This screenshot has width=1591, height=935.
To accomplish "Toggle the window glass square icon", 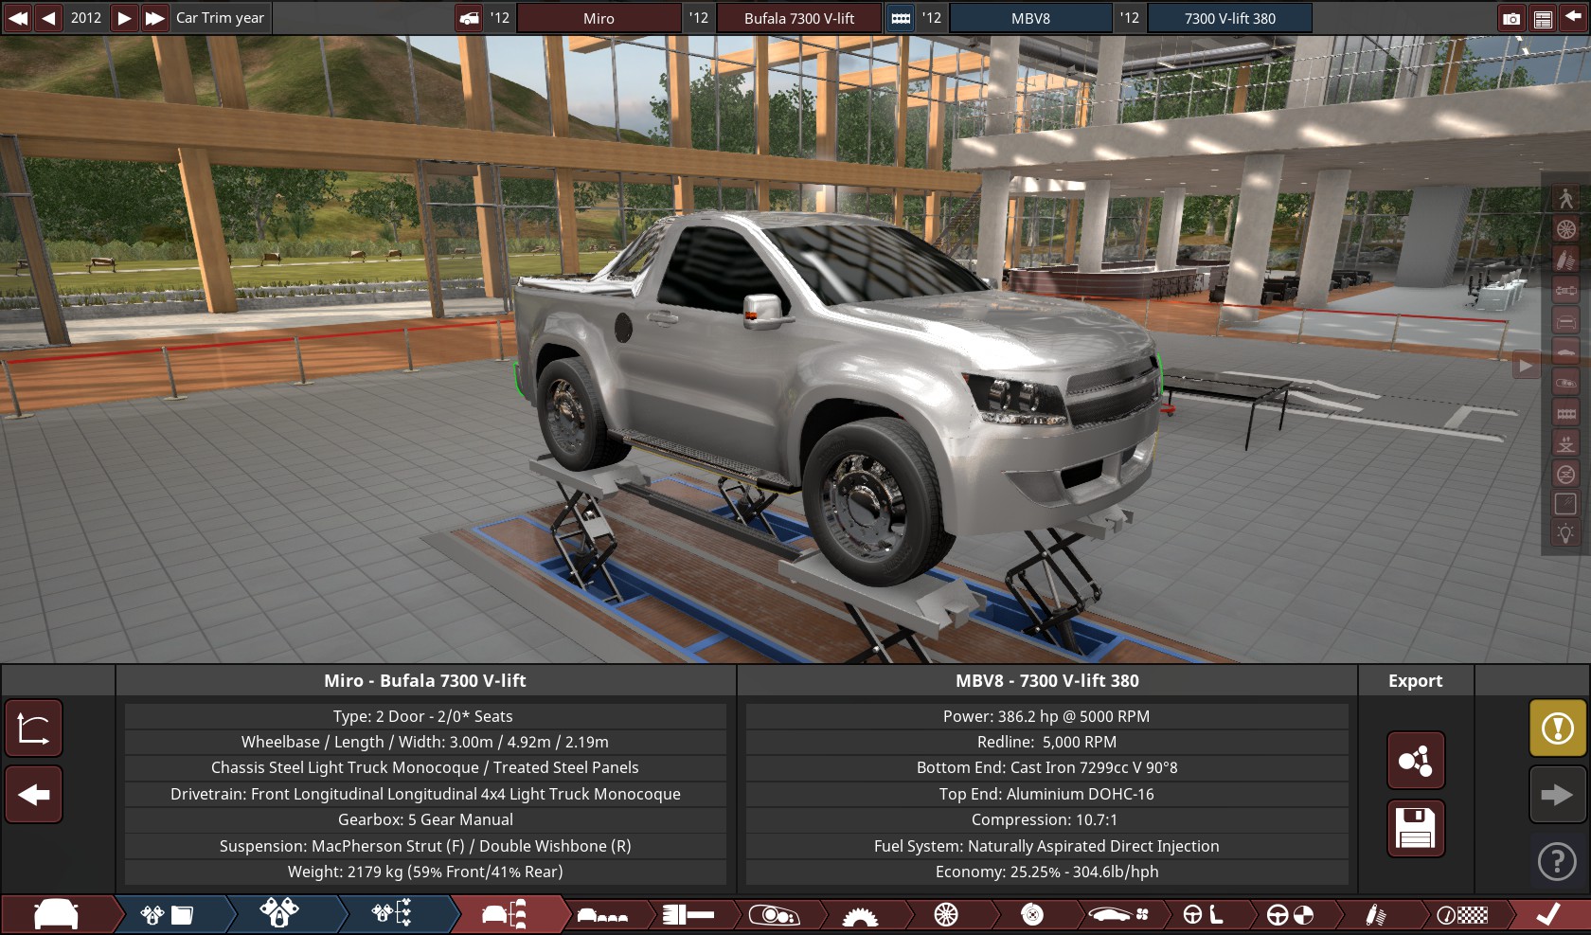I will tap(1565, 504).
